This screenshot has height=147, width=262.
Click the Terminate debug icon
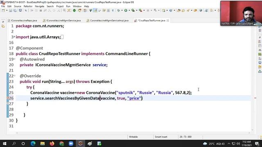[x=41, y=11]
